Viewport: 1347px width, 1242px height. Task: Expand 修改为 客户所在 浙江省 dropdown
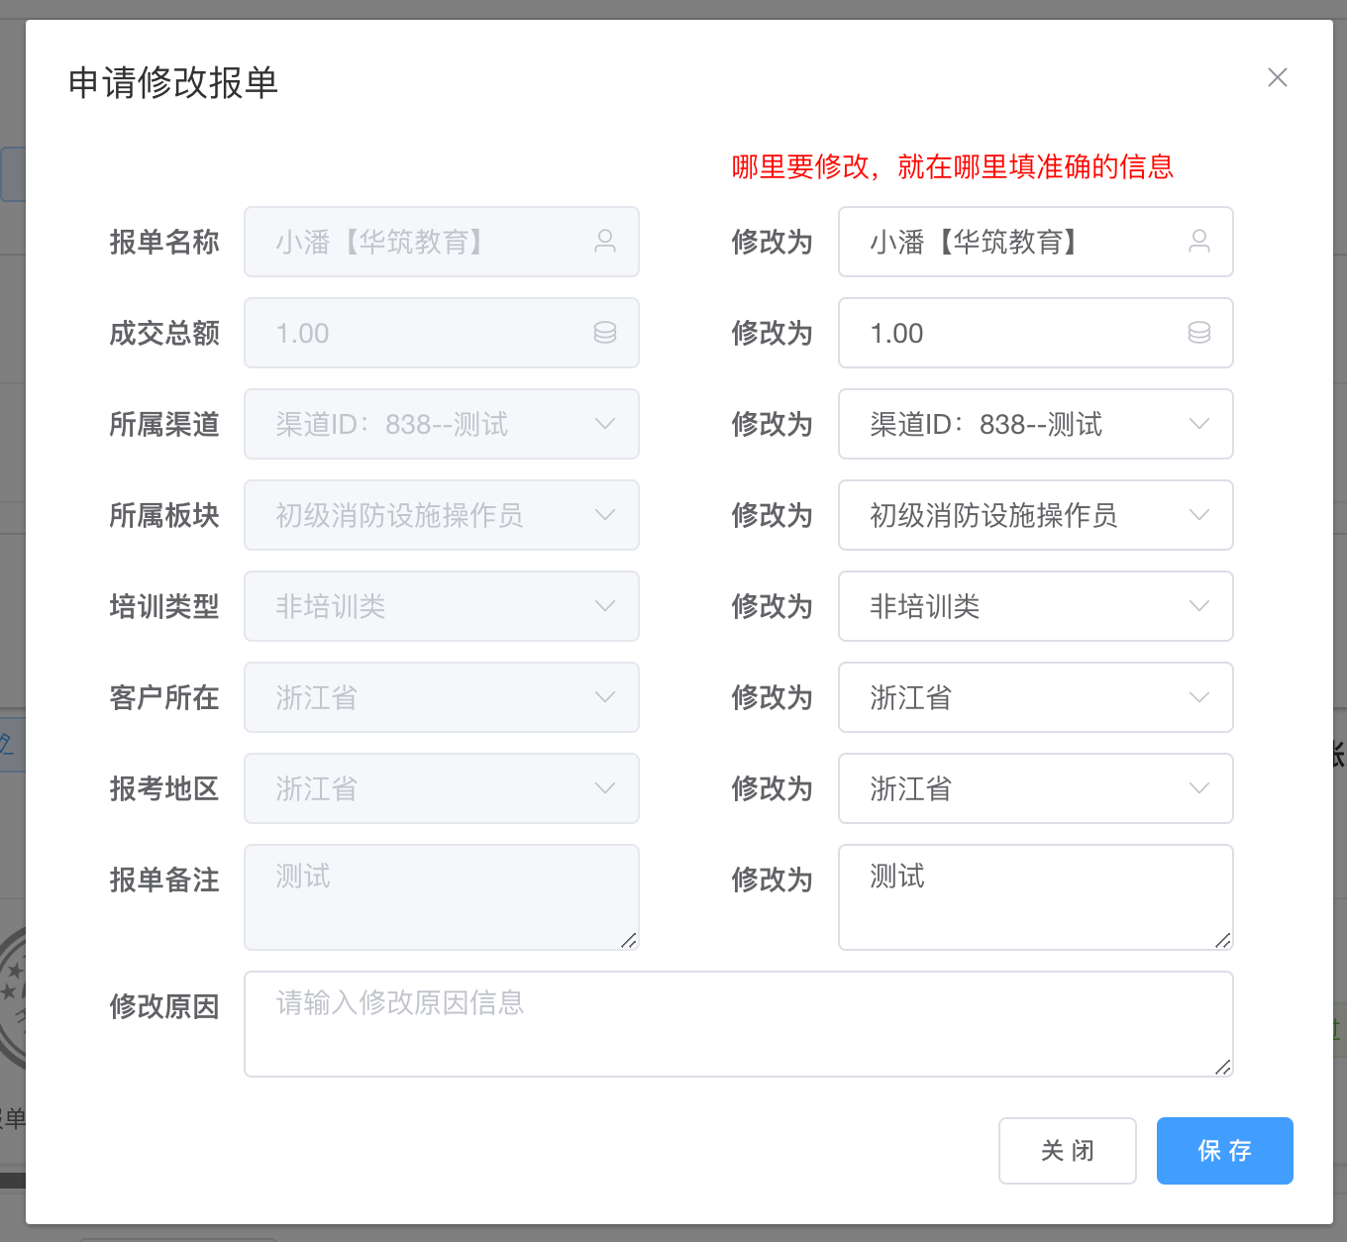pos(1020,697)
